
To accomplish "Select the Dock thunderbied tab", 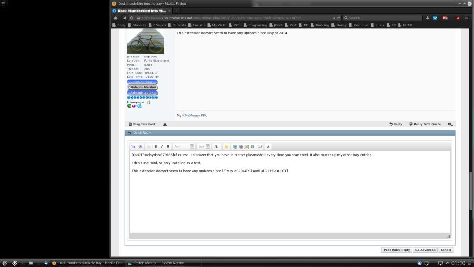I will [x=142, y=11].
